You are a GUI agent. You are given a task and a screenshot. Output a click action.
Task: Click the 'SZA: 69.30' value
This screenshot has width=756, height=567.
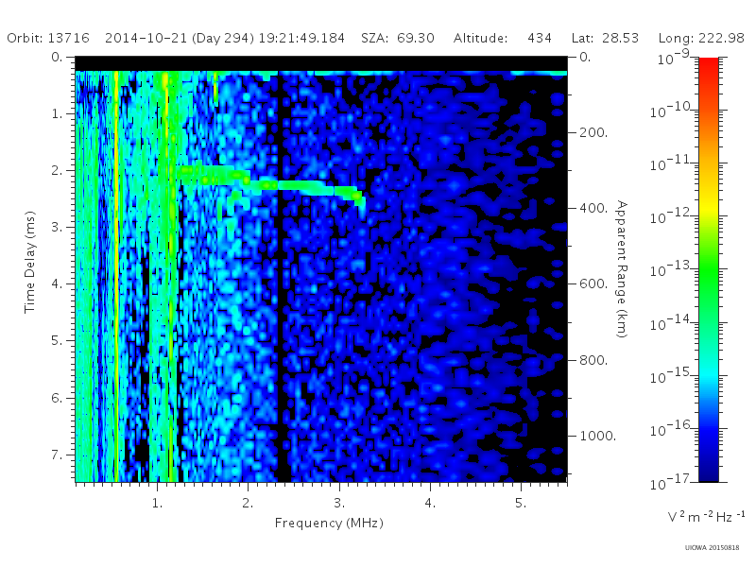[x=398, y=38]
